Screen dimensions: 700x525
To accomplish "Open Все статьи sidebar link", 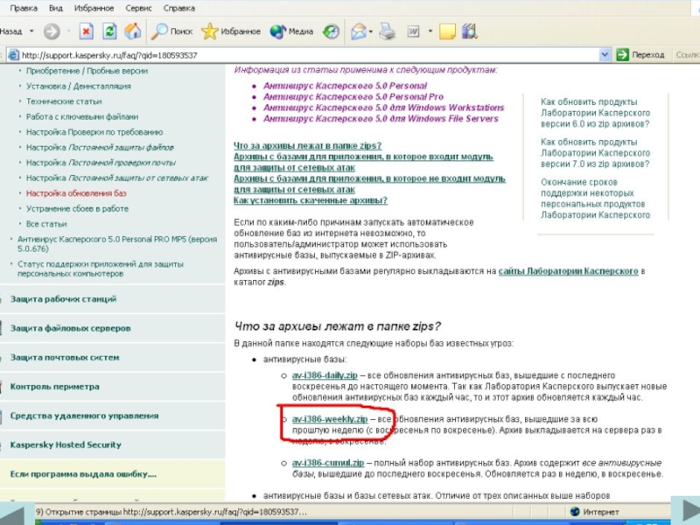I will pyautogui.click(x=46, y=224).
